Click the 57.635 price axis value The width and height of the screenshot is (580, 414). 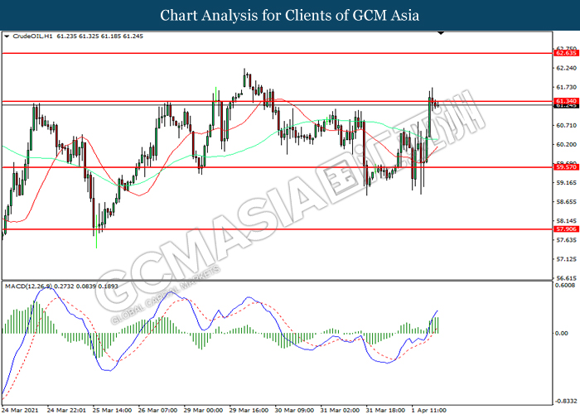[x=566, y=240]
